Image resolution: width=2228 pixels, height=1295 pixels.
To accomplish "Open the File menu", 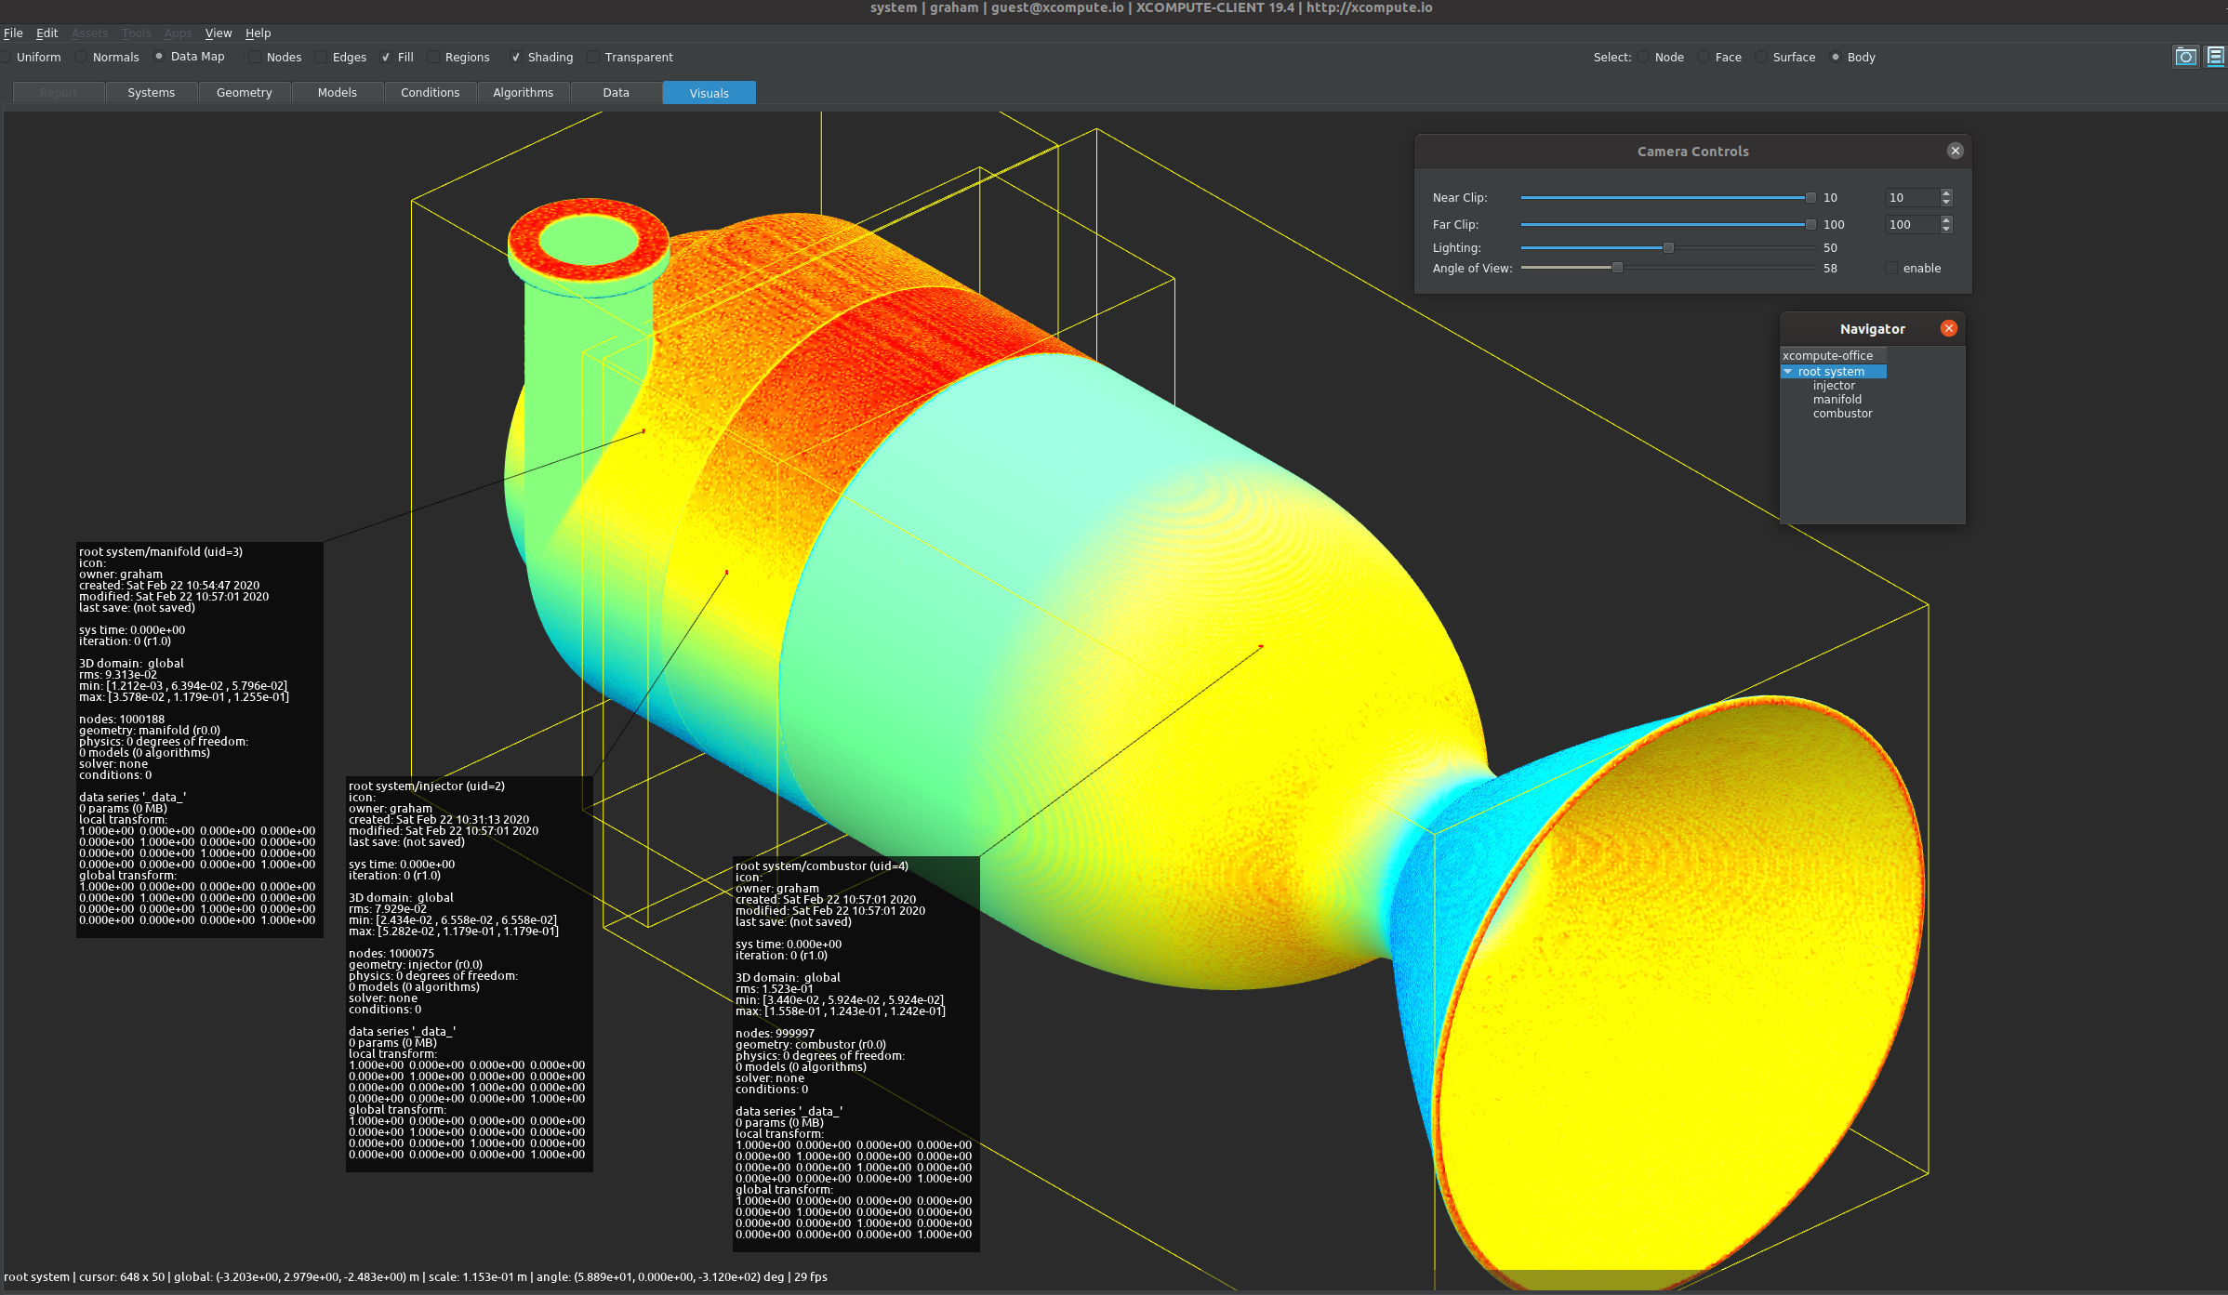I will [13, 33].
